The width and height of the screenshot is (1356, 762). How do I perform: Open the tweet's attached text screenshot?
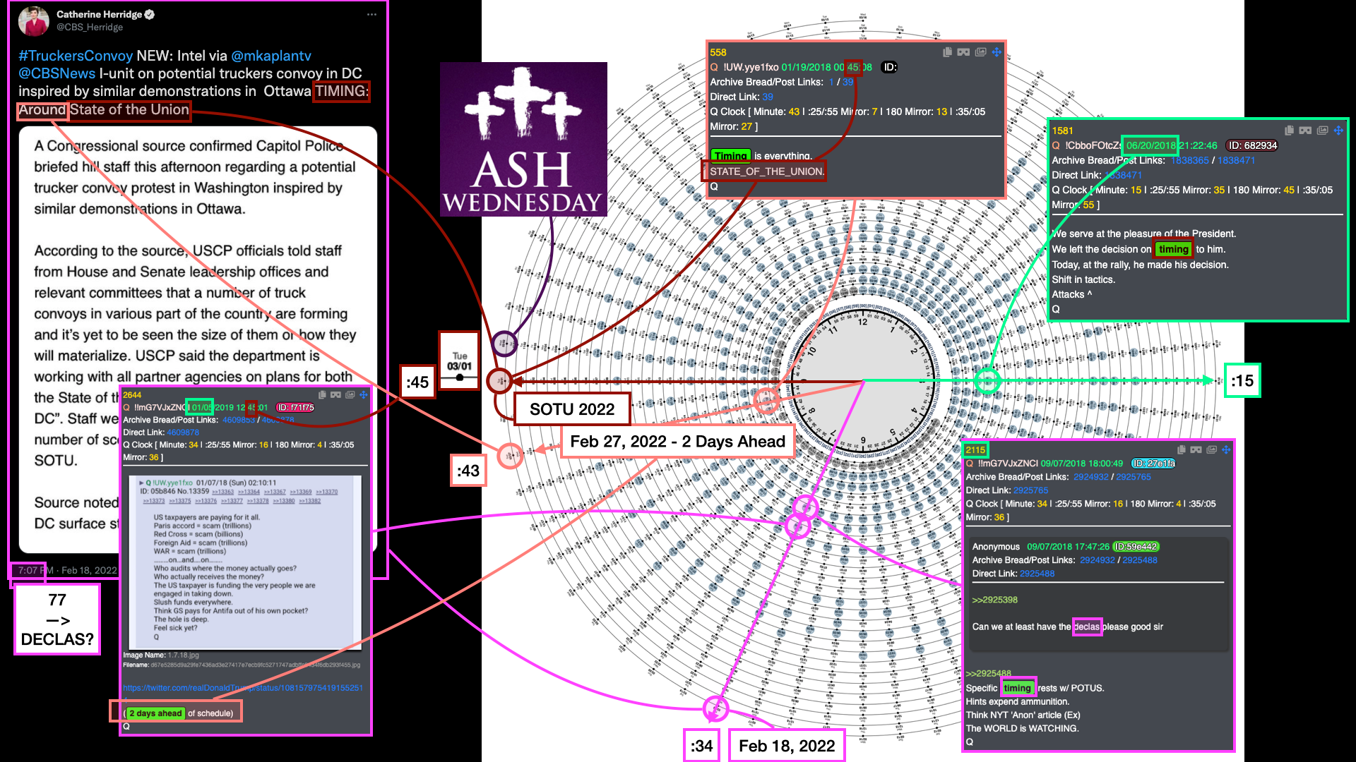(198, 339)
